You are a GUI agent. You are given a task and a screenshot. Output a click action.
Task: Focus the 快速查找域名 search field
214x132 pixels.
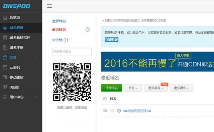(x=72, y=51)
